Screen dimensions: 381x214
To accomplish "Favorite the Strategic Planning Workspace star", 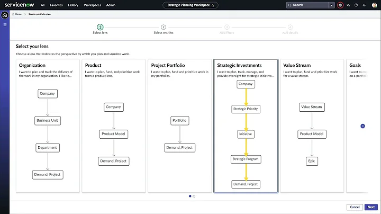I will point(213,5).
